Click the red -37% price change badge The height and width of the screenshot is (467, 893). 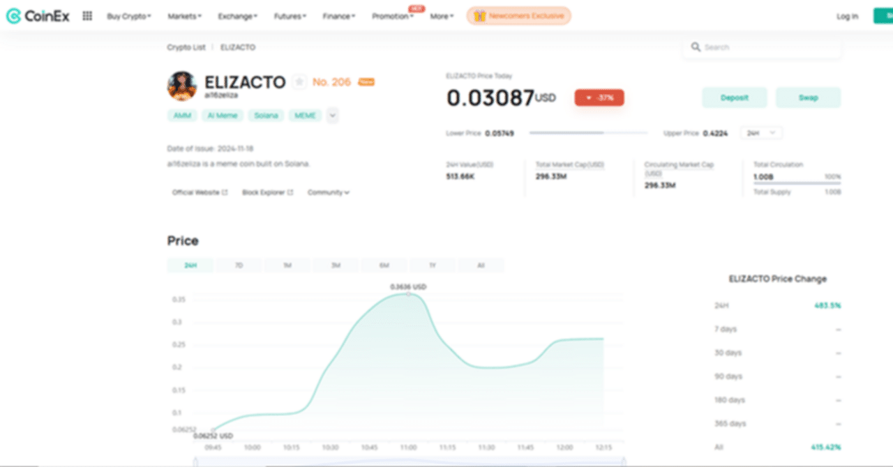point(599,98)
